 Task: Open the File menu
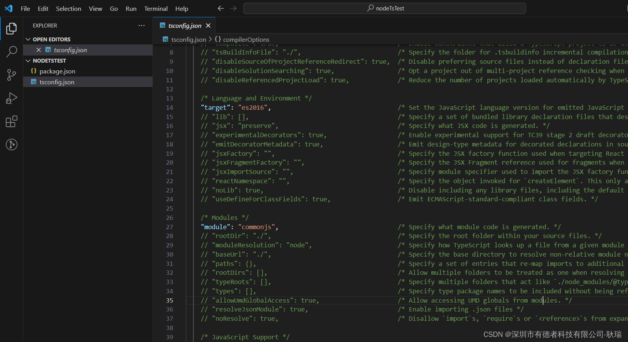(x=25, y=9)
